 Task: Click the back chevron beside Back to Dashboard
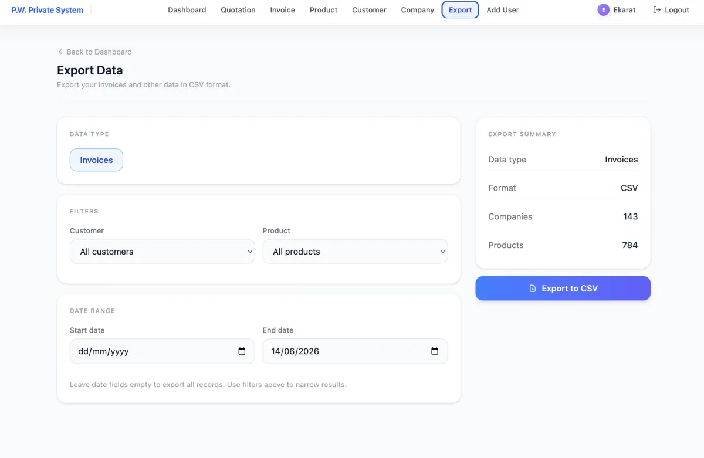click(x=60, y=52)
